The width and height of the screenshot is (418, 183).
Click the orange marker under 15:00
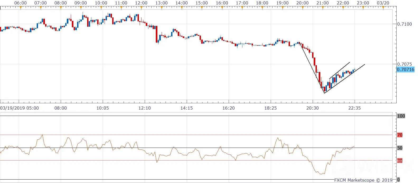pyautogui.click(x=202, y=8)
